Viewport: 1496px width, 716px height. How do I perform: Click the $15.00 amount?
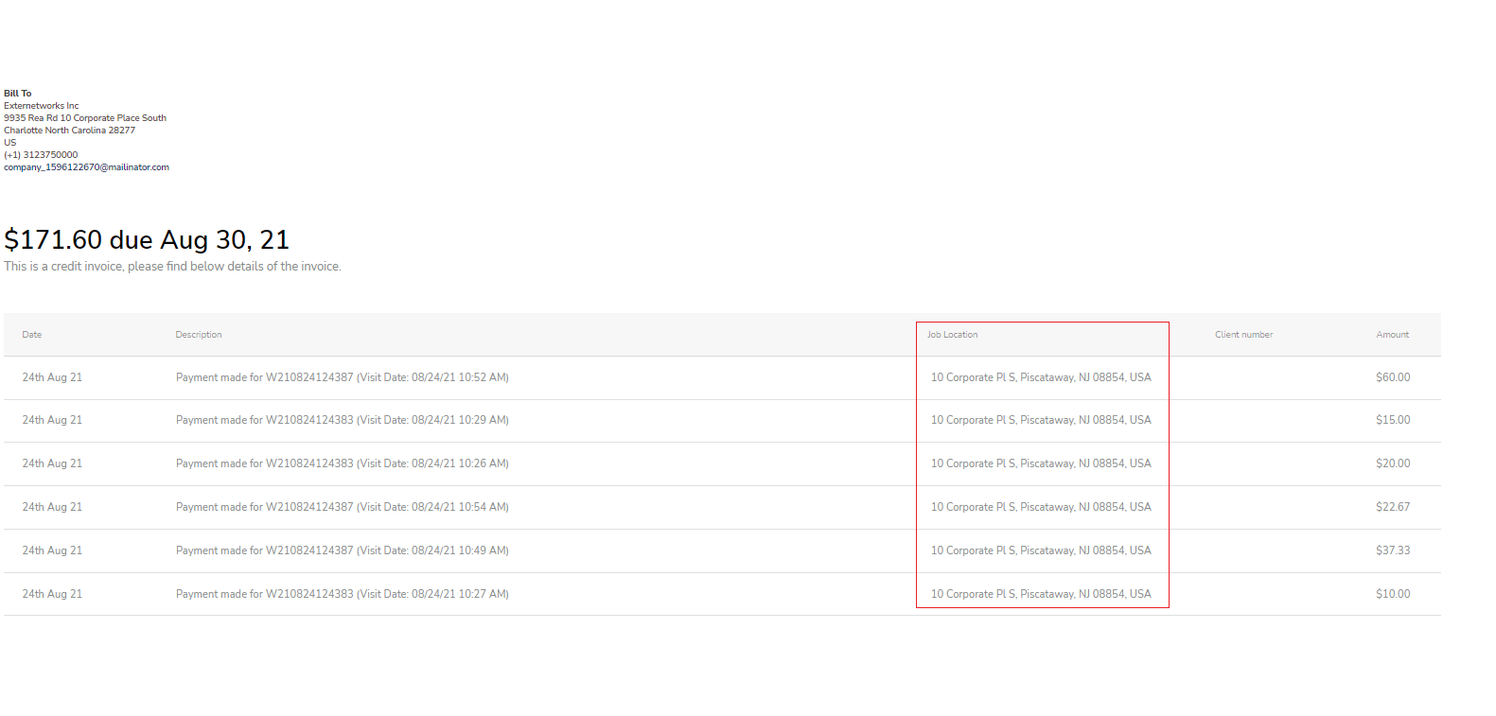click(1393, 420)
